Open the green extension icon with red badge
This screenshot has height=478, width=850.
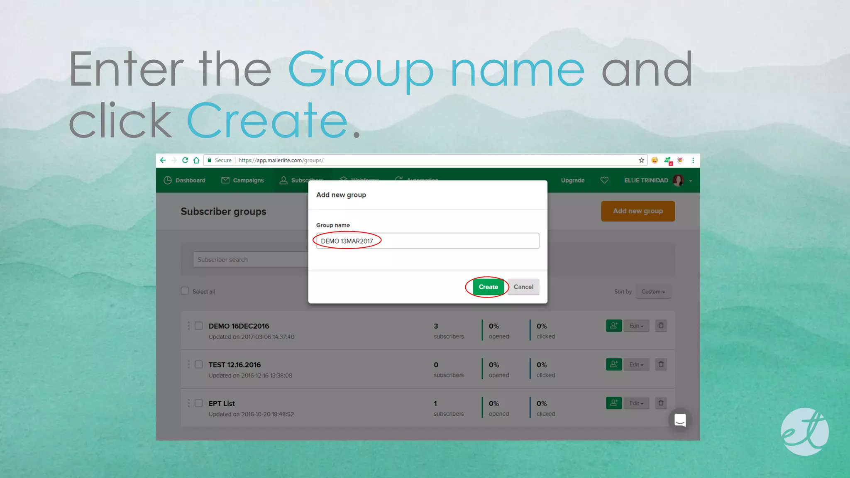pos(668,161)
